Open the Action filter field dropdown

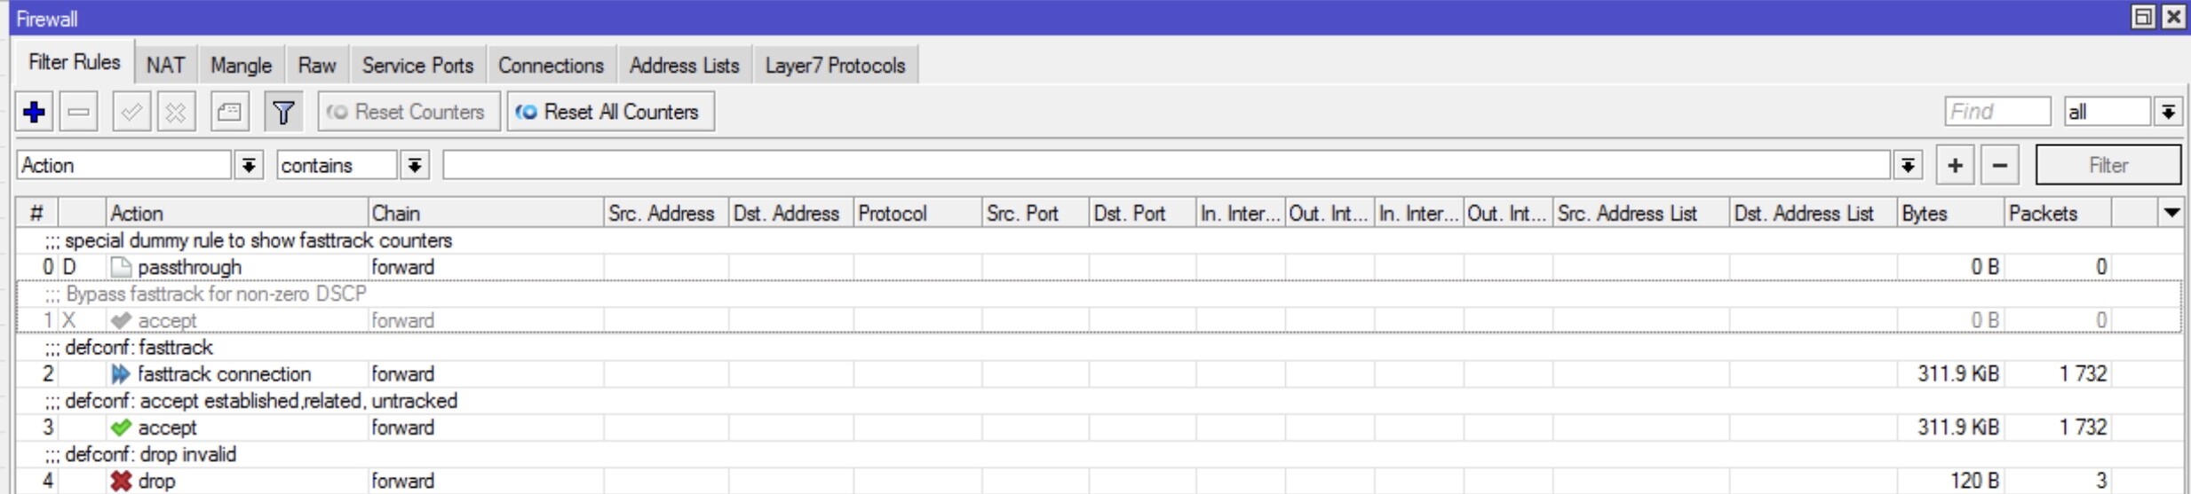(x=249, y=165)
